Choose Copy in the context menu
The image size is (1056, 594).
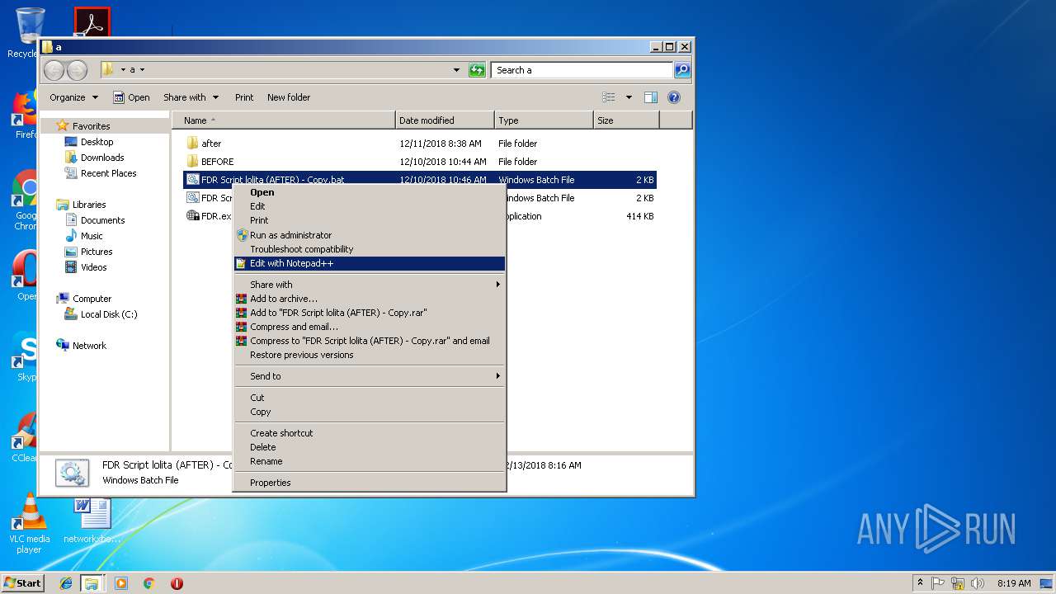click(370, 412)
